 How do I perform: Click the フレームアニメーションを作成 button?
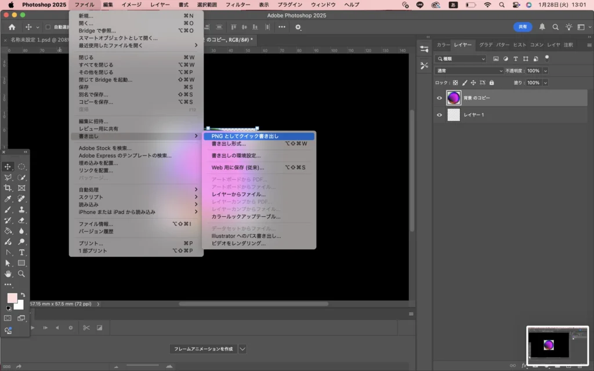point(202,349)
